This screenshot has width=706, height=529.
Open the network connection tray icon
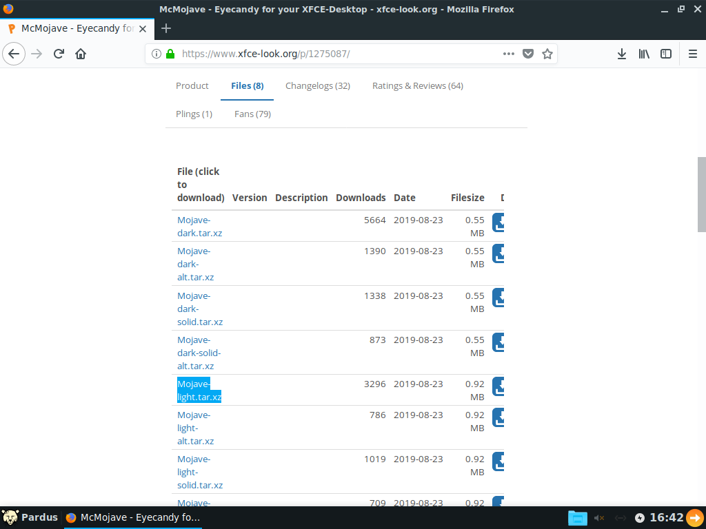pos(621,518)
